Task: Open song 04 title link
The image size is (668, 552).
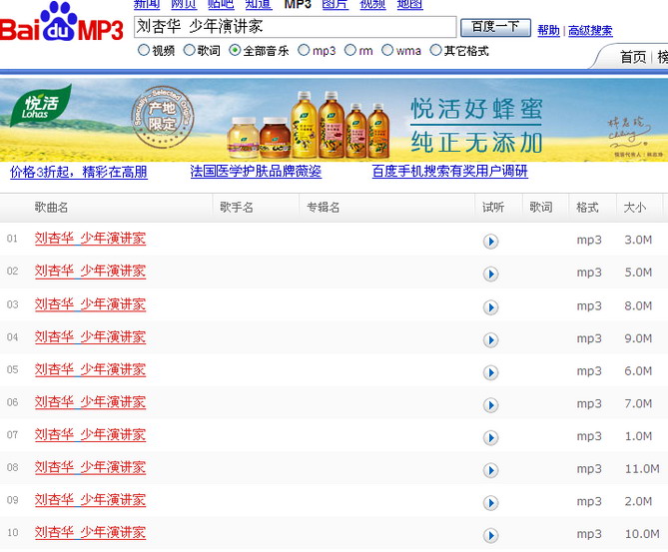Action: pyautogui.click(x=90, y=337)
